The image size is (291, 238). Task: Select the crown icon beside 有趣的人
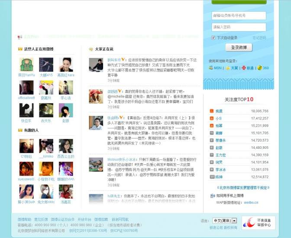[20, 130]
